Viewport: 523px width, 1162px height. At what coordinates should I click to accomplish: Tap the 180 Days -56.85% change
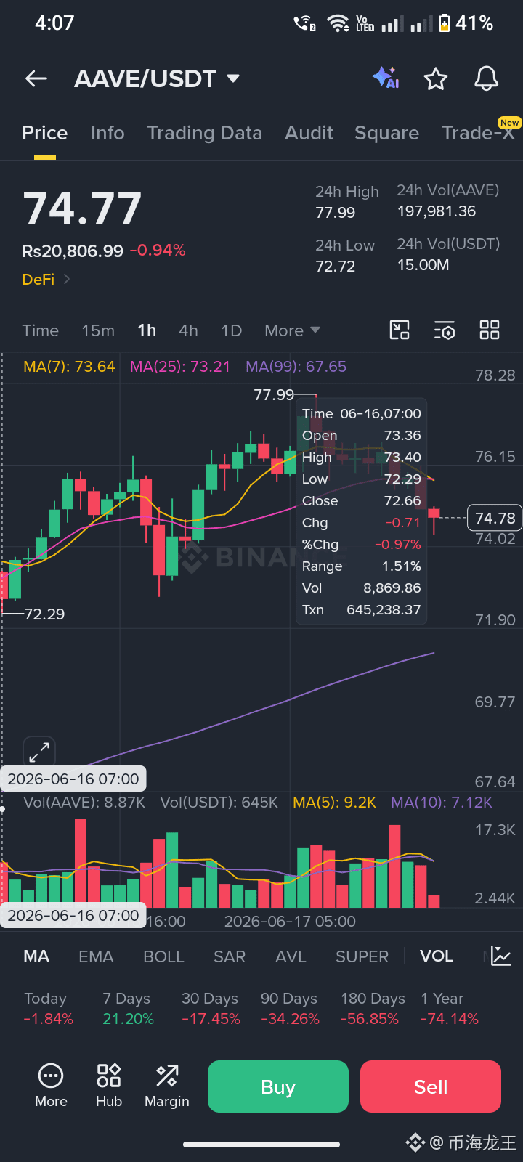(x=373, y=1009)
